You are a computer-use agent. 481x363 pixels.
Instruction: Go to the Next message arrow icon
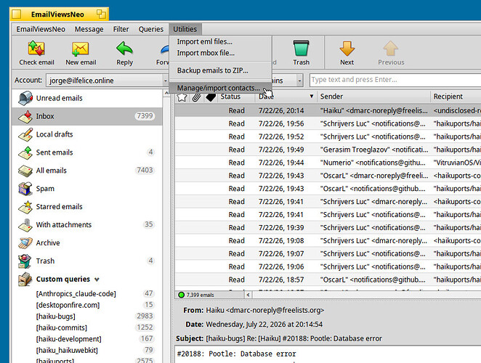coord(347,49)
